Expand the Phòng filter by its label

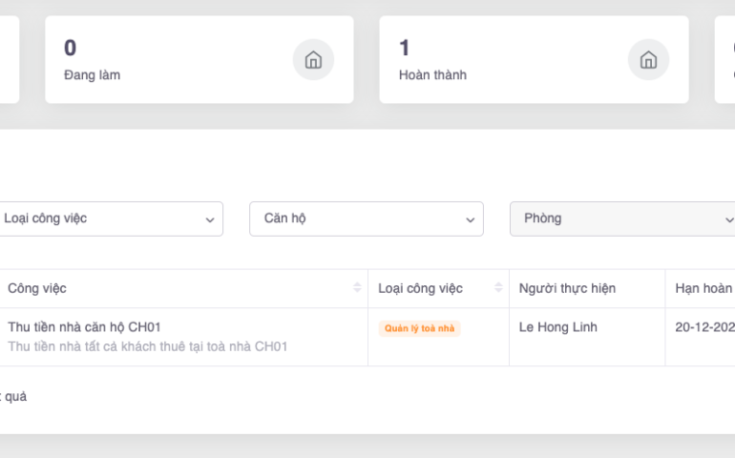(x=542, y=219)
